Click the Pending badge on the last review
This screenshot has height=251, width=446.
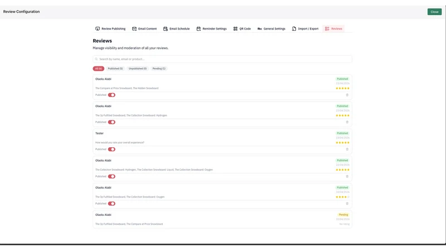tap(343, 215)
